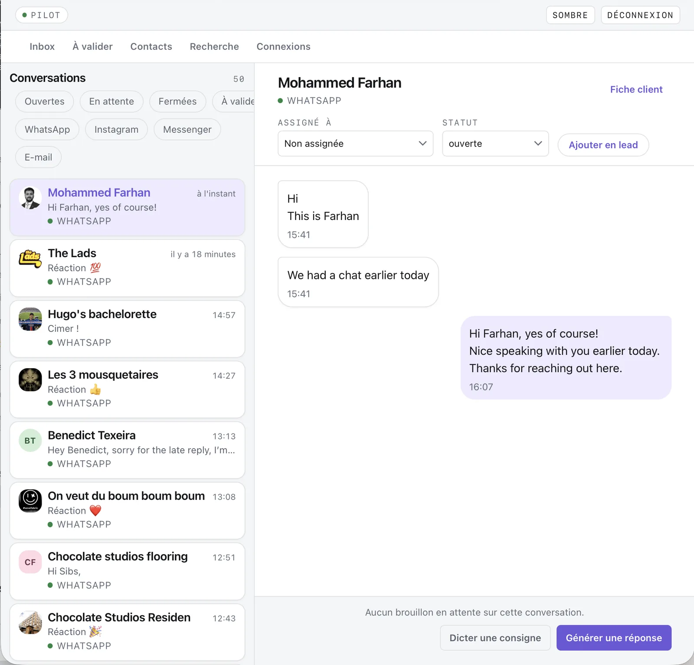Open Mohammed Farhan conversation card
This screenshot has width=694, height=665.
(x=127, y=207)
